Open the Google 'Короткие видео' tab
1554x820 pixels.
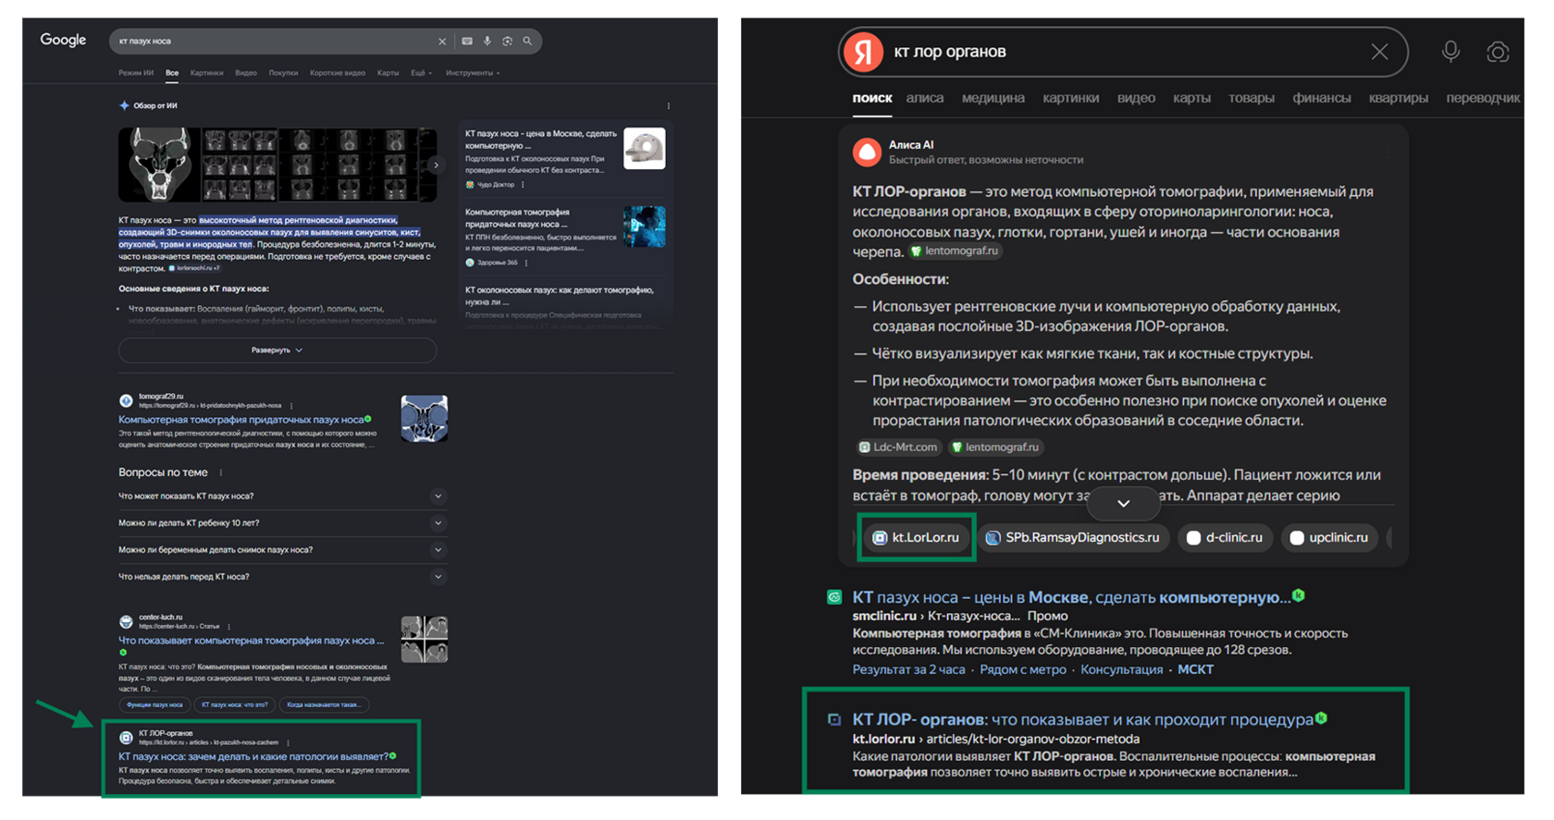point(338,73)
